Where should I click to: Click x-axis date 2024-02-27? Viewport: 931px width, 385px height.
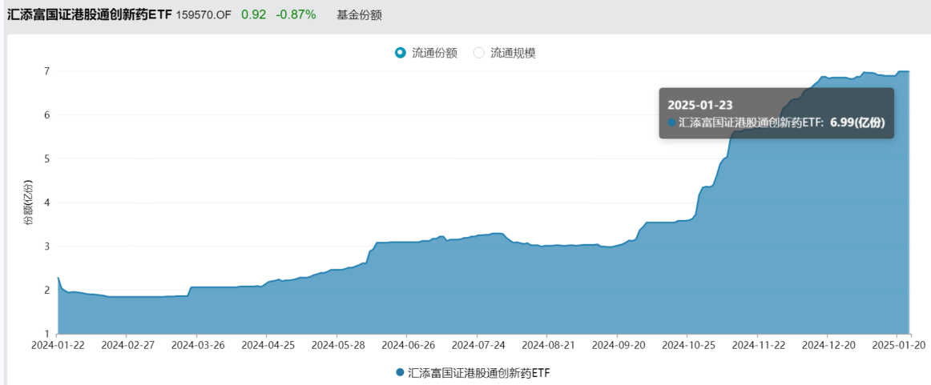pyautogui.click(x=127, y=343)
